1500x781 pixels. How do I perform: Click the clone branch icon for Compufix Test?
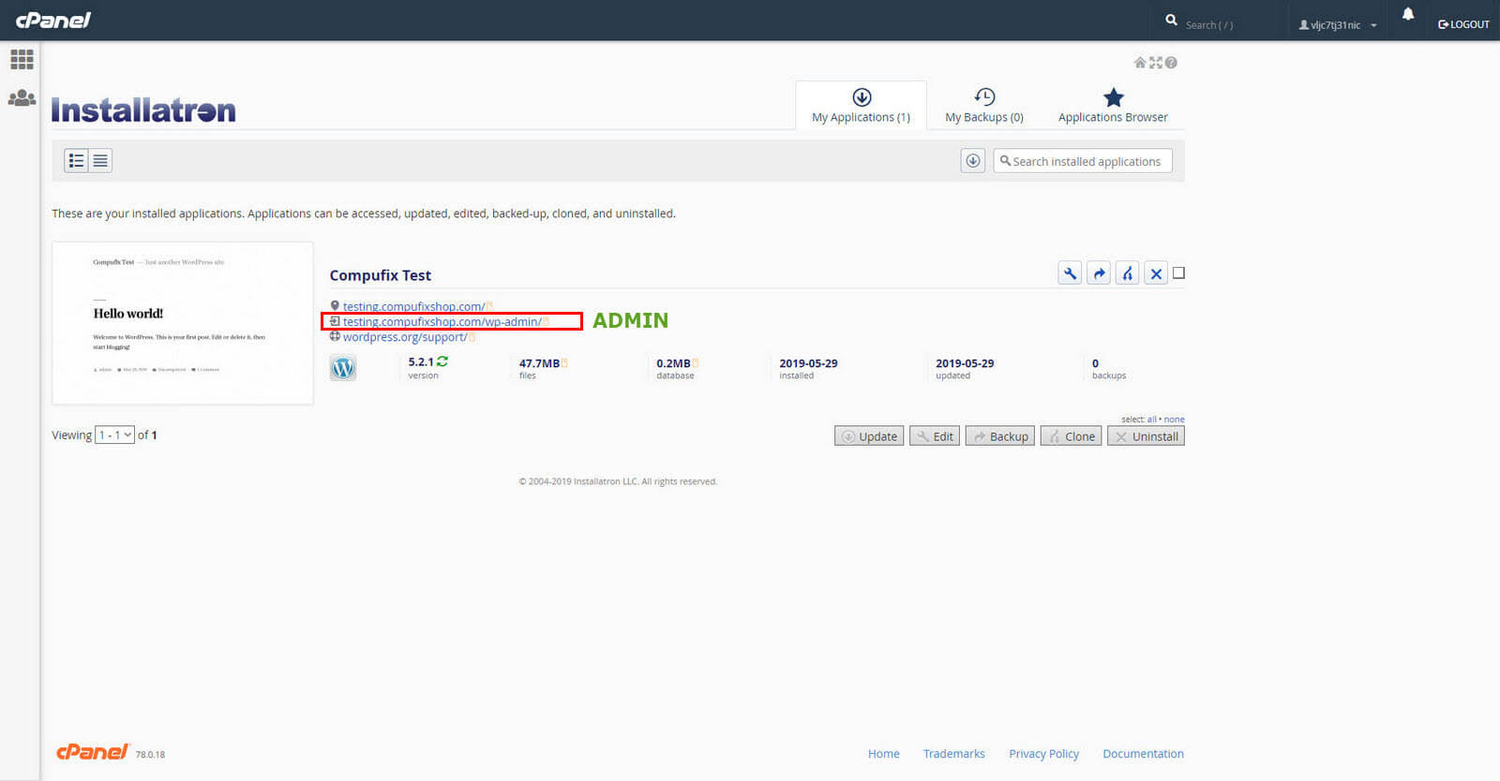(x=1128, y=273)
